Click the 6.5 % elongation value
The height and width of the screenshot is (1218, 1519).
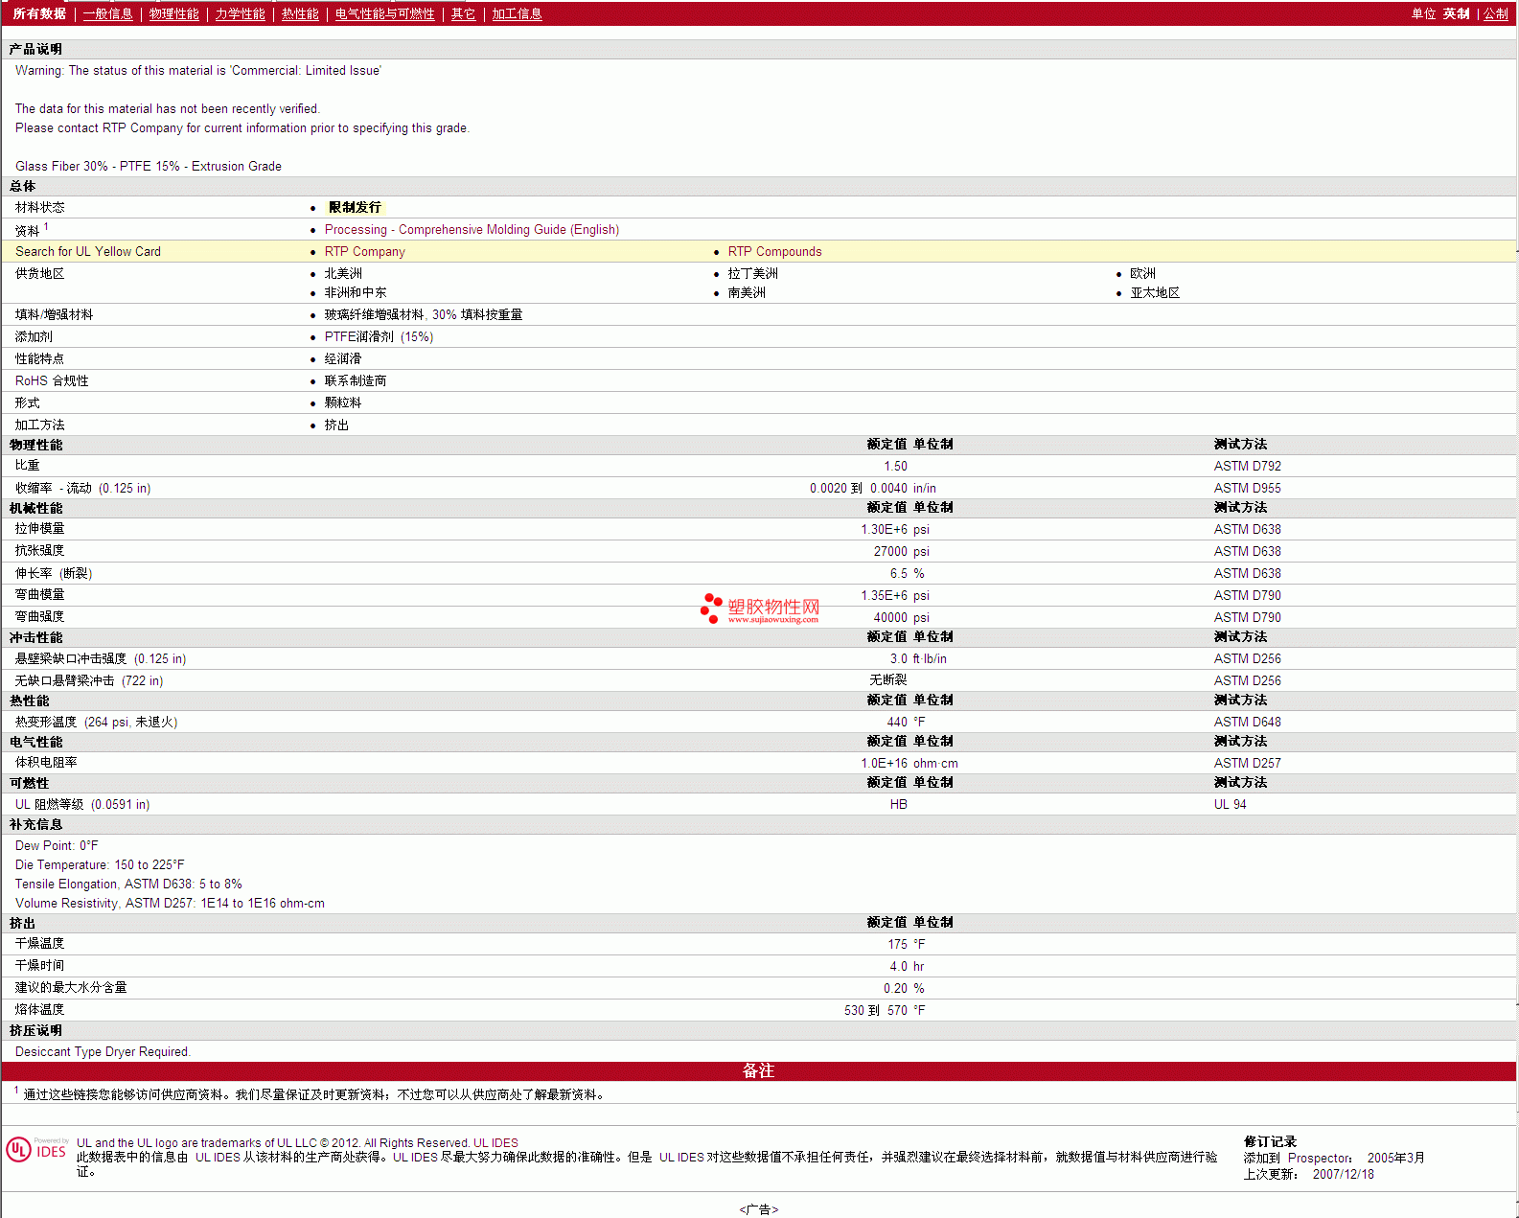(x=907, y=573)
